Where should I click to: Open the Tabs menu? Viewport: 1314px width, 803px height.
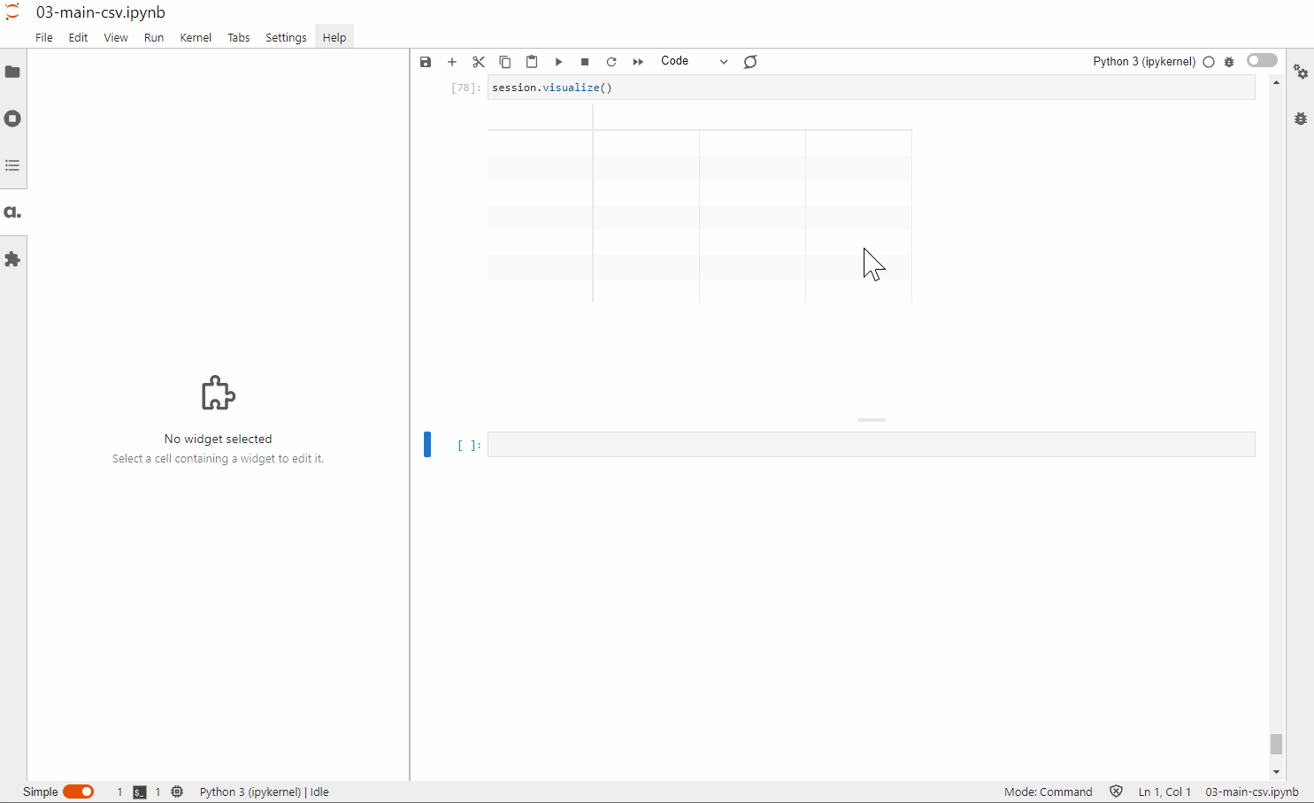239,37
